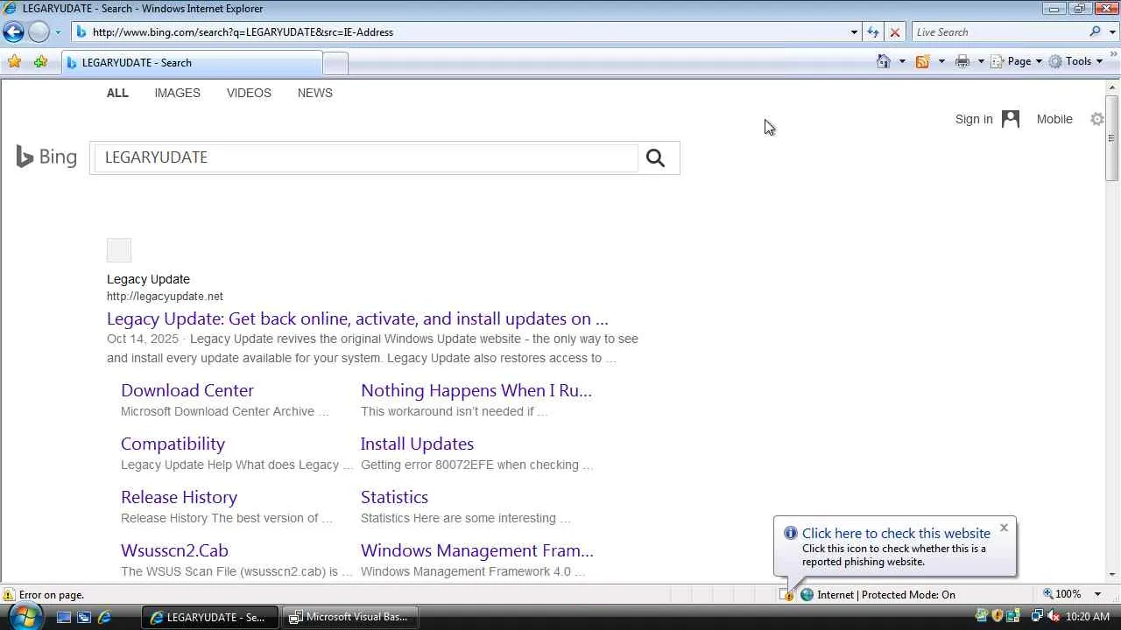Click the Error on page warning icon
1121x630 pixels.
point(9,595)
